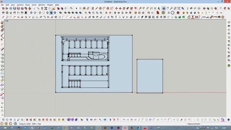Click the clock icon in toolbar
Image resolution: width=231 pixels, height=130 pixels.
click(x=173, y=13)
